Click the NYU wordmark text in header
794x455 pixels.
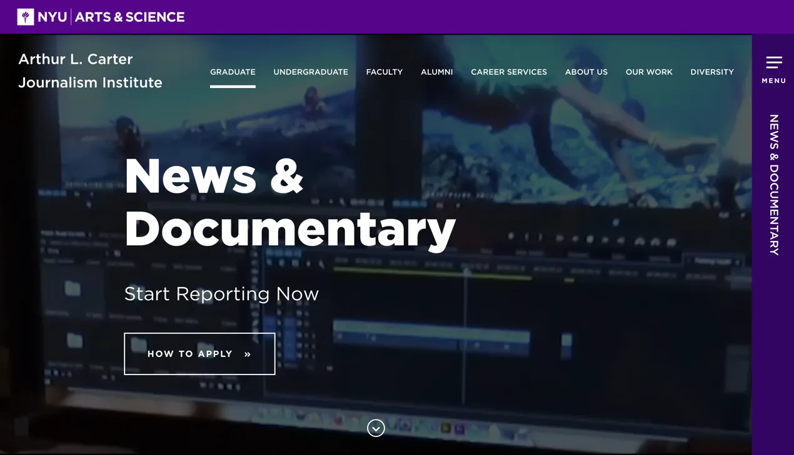point(53,17)
